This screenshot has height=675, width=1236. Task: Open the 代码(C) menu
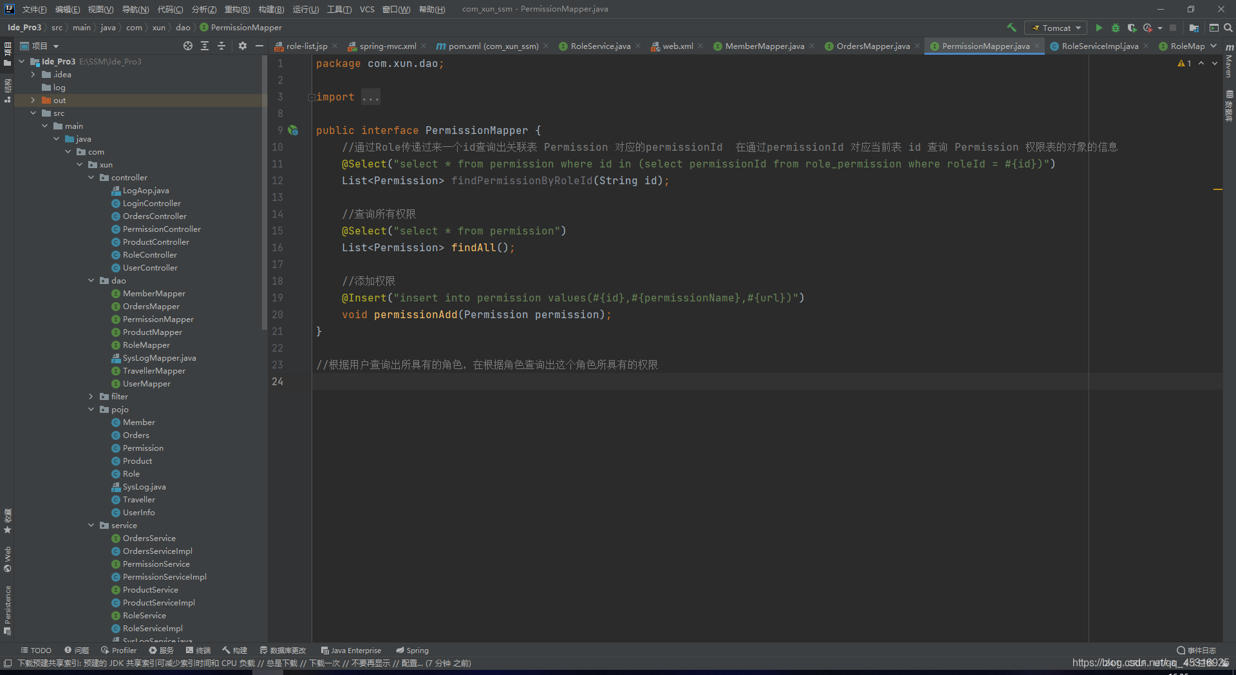tap(170, 9)
